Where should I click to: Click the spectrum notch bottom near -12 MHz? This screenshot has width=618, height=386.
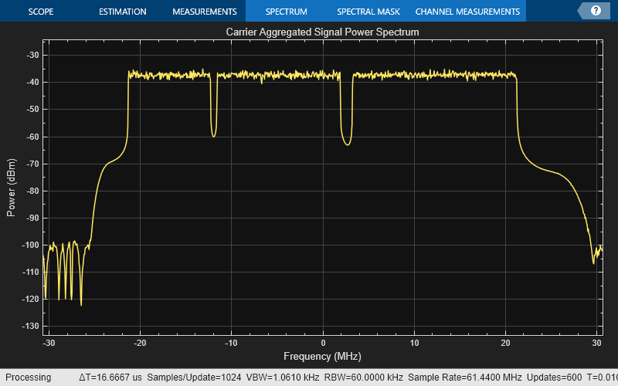coord(214,136)
